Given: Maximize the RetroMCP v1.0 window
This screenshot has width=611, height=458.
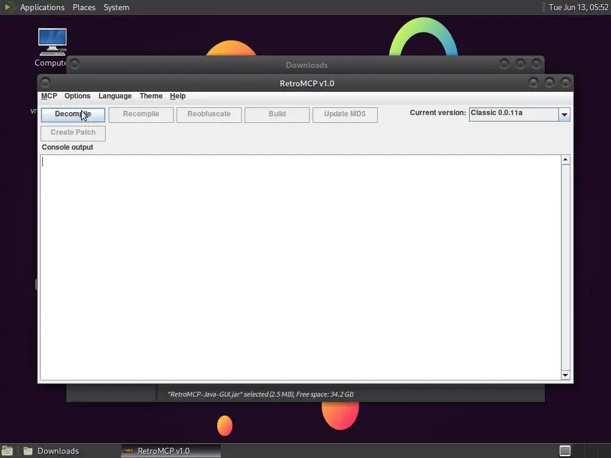Looking at the screenshot, I should click(550, 82).
